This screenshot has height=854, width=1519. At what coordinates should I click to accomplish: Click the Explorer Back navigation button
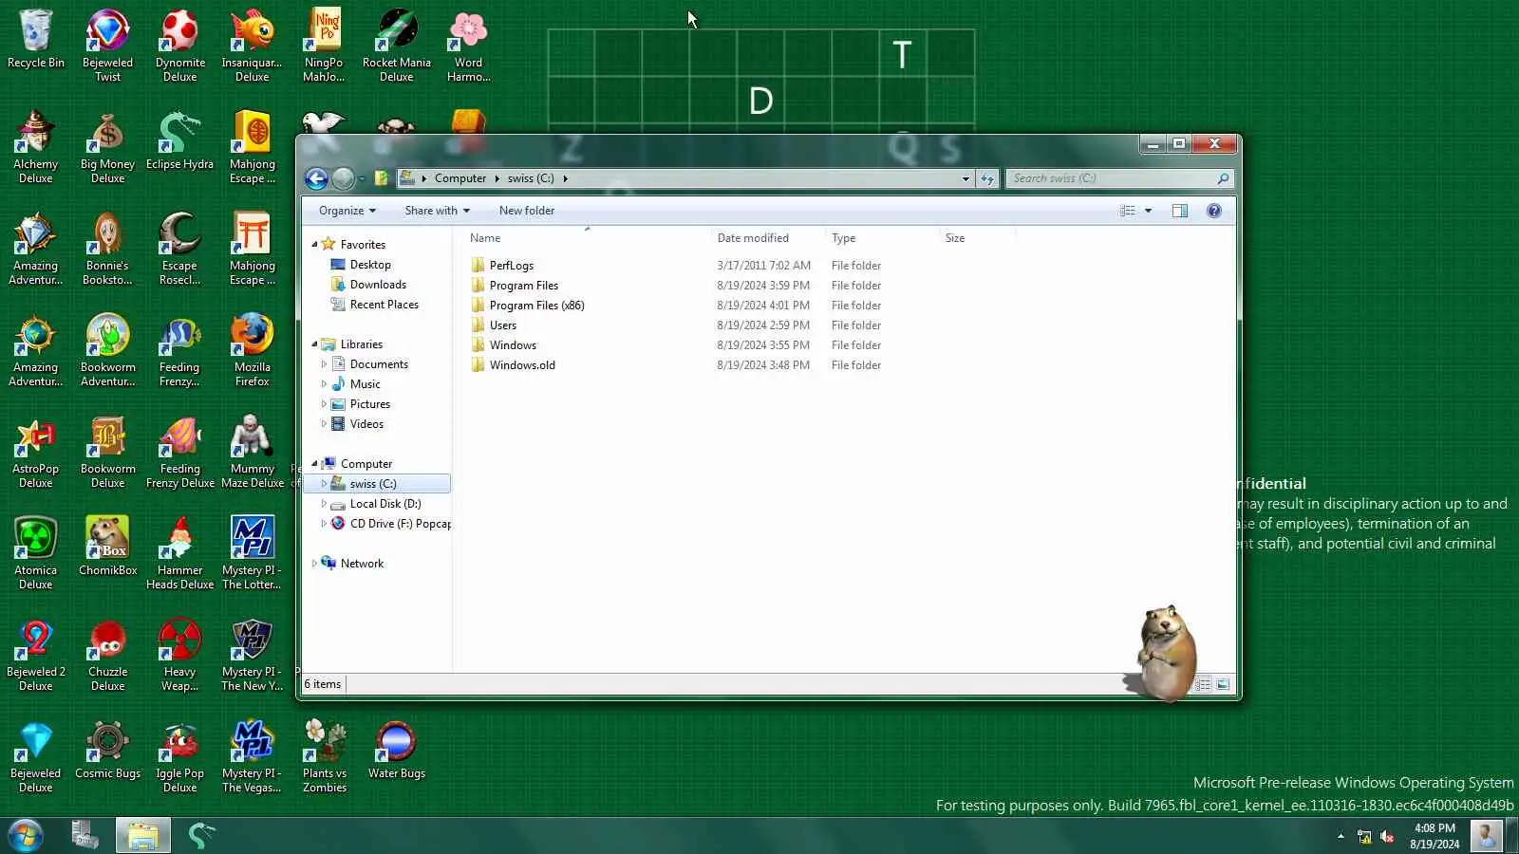coord(317,178)
